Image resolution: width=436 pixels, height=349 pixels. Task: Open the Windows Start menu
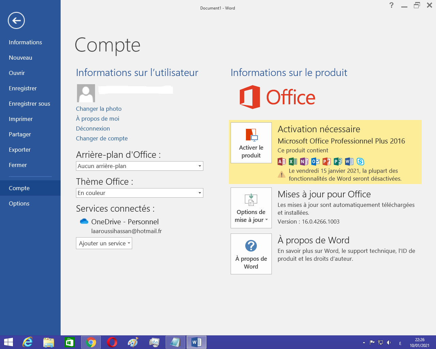[x=9, y=342]
